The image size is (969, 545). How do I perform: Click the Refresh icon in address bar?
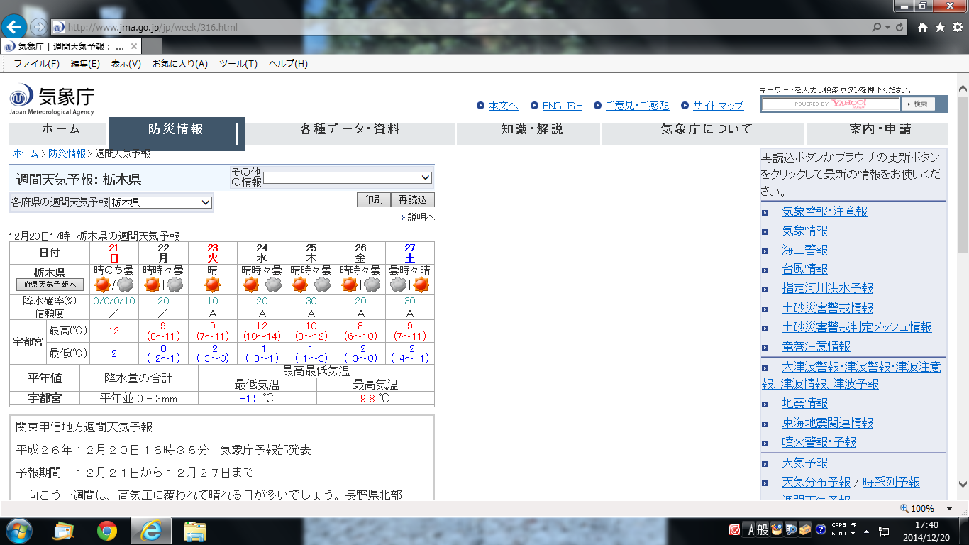point(900,28)
